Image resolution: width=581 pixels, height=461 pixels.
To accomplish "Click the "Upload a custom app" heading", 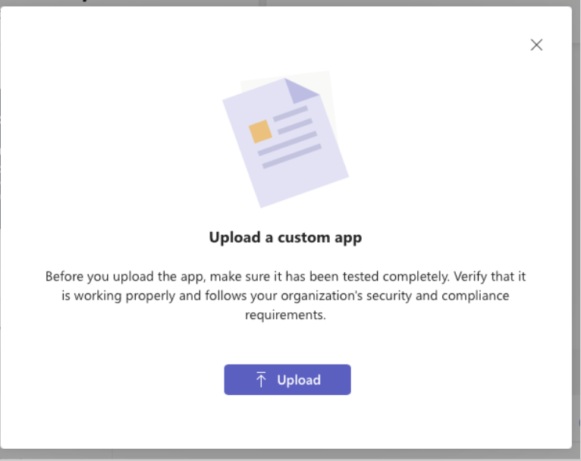I will [x=285, y=237].
